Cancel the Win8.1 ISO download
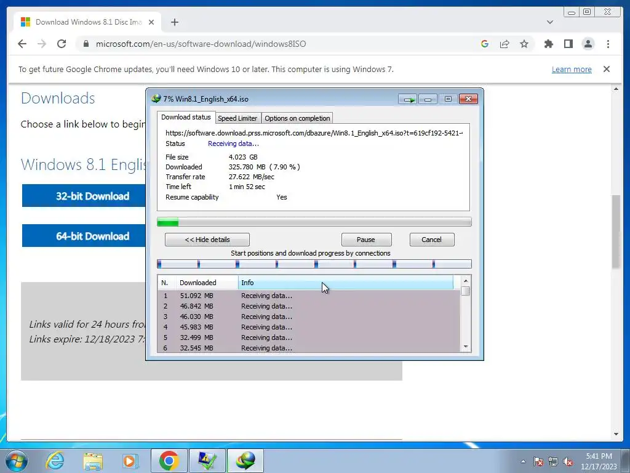 point(432,240)
